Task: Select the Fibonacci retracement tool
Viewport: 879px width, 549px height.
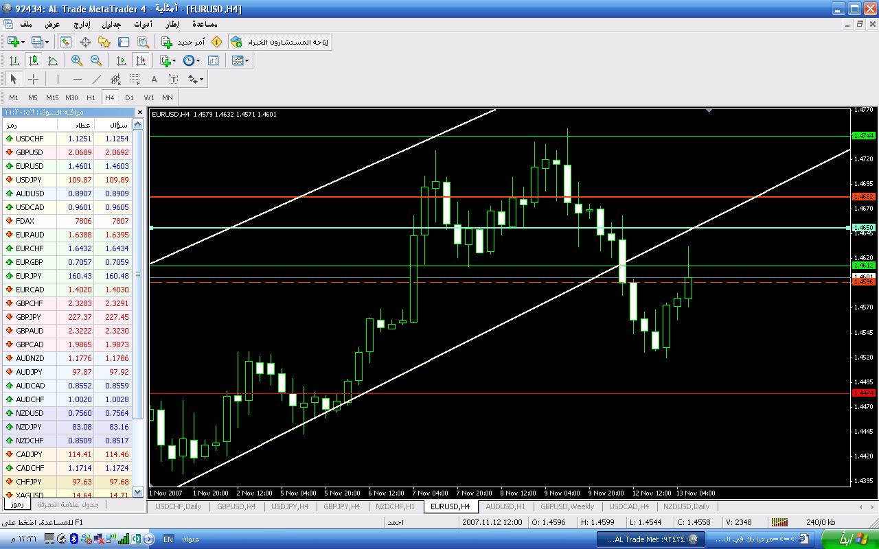Action: [135, 79]
